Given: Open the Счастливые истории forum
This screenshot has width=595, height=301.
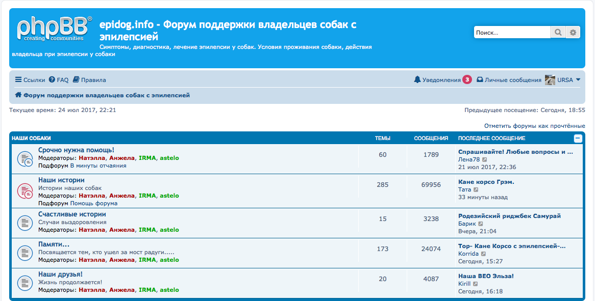Looking at the screenshot, I should pyautogui.click(x=72, y=214).
